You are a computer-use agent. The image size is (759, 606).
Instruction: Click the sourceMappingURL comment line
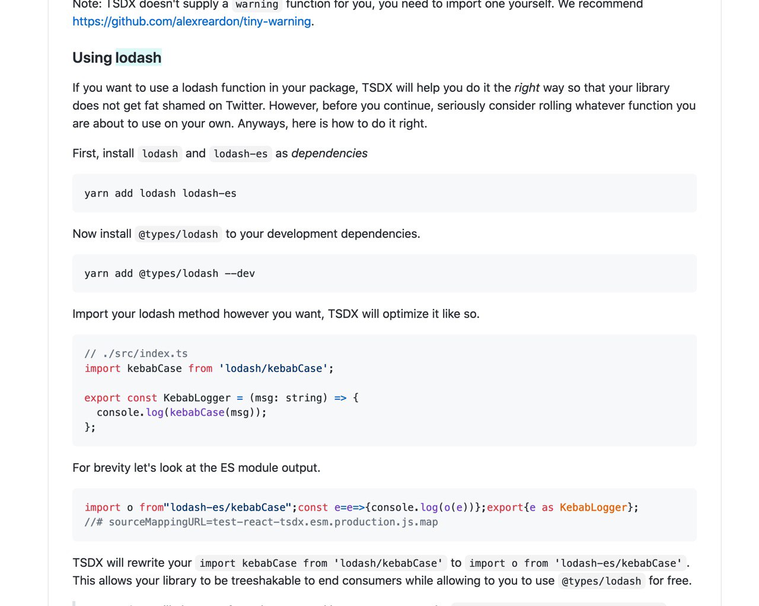(x=261, y=522)
